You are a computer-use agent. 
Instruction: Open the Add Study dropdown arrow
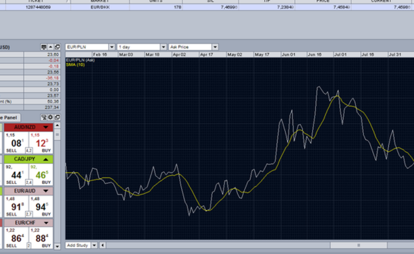[x=94, y=245]
